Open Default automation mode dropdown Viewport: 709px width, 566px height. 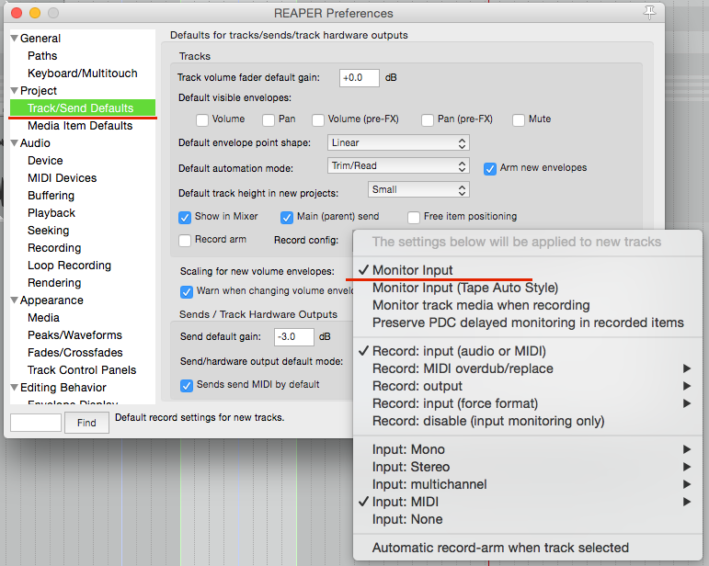[398, 165]
